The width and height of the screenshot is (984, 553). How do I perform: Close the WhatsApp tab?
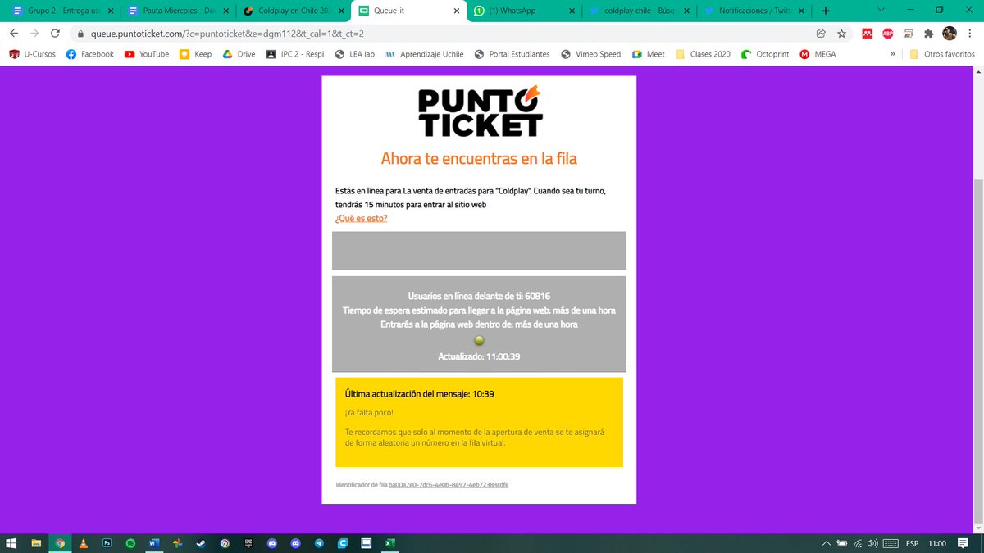[x=572, y=11]
